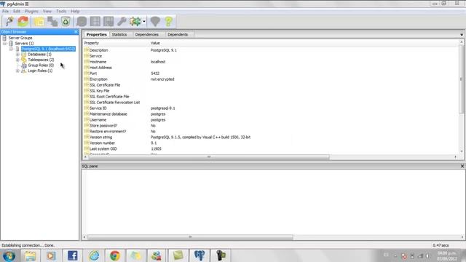Open the View menu
This screenshot has height=262, width=466.
tap(47, 11)
